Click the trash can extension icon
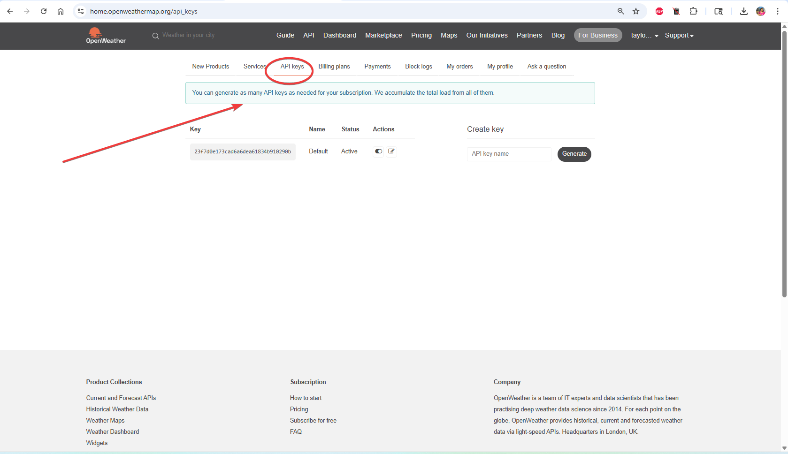 676,11
